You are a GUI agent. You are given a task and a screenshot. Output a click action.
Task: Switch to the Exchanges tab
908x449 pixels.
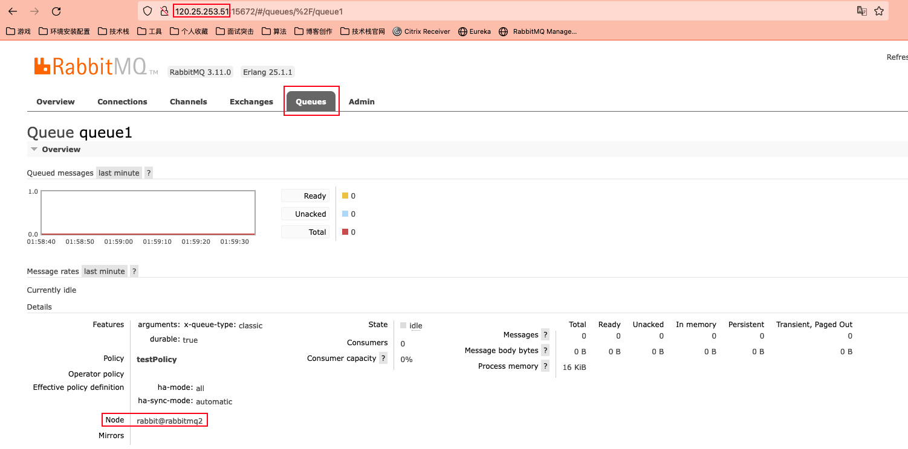[x=251, y=101]
